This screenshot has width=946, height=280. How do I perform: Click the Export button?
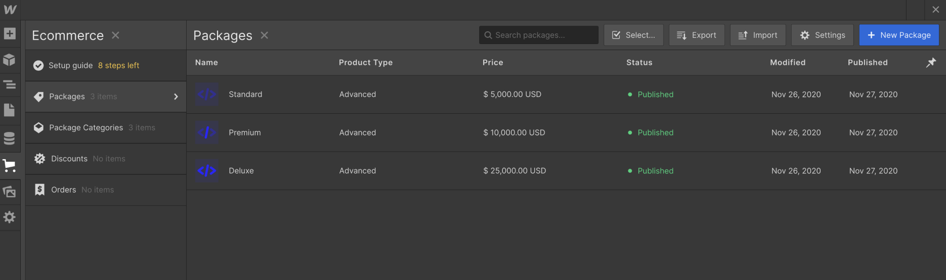coord(697,35)
